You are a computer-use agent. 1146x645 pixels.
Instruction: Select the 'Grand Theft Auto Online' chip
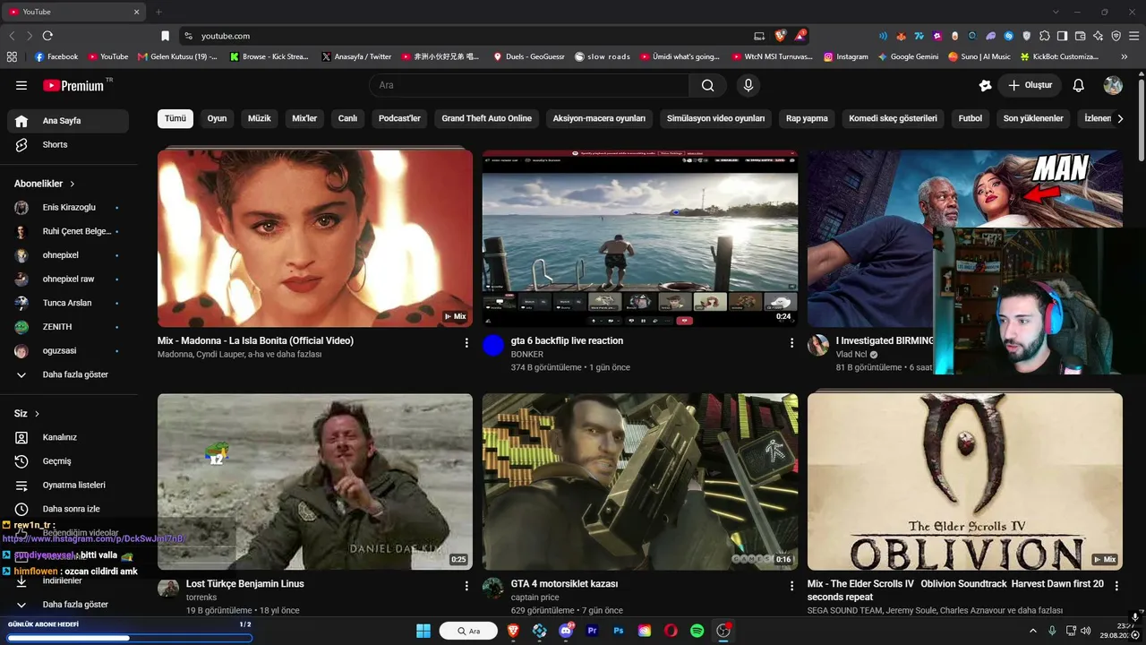(486, 118)
